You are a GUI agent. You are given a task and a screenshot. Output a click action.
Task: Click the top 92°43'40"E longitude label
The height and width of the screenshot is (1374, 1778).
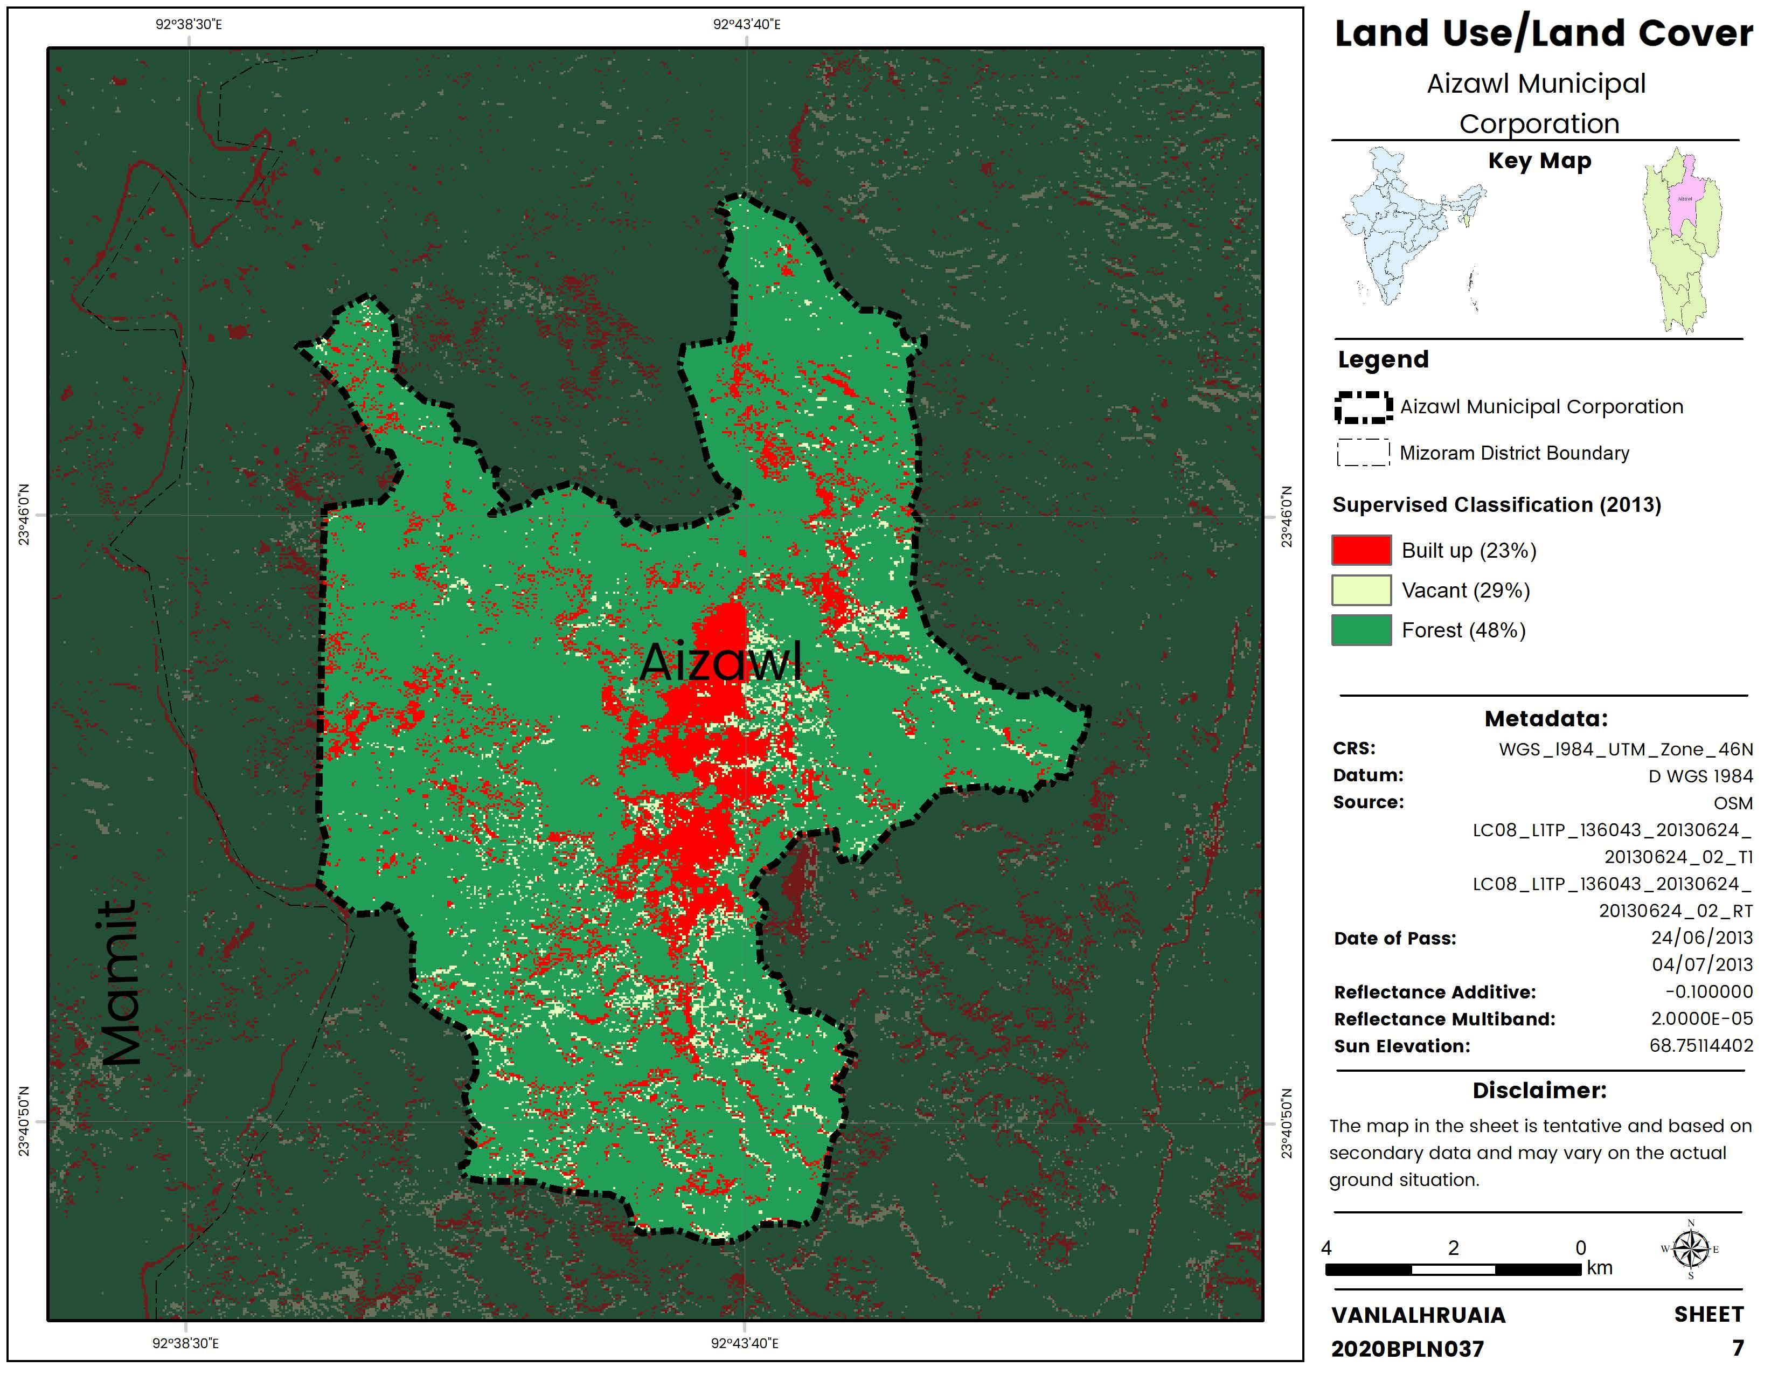[x=747, y=24]
